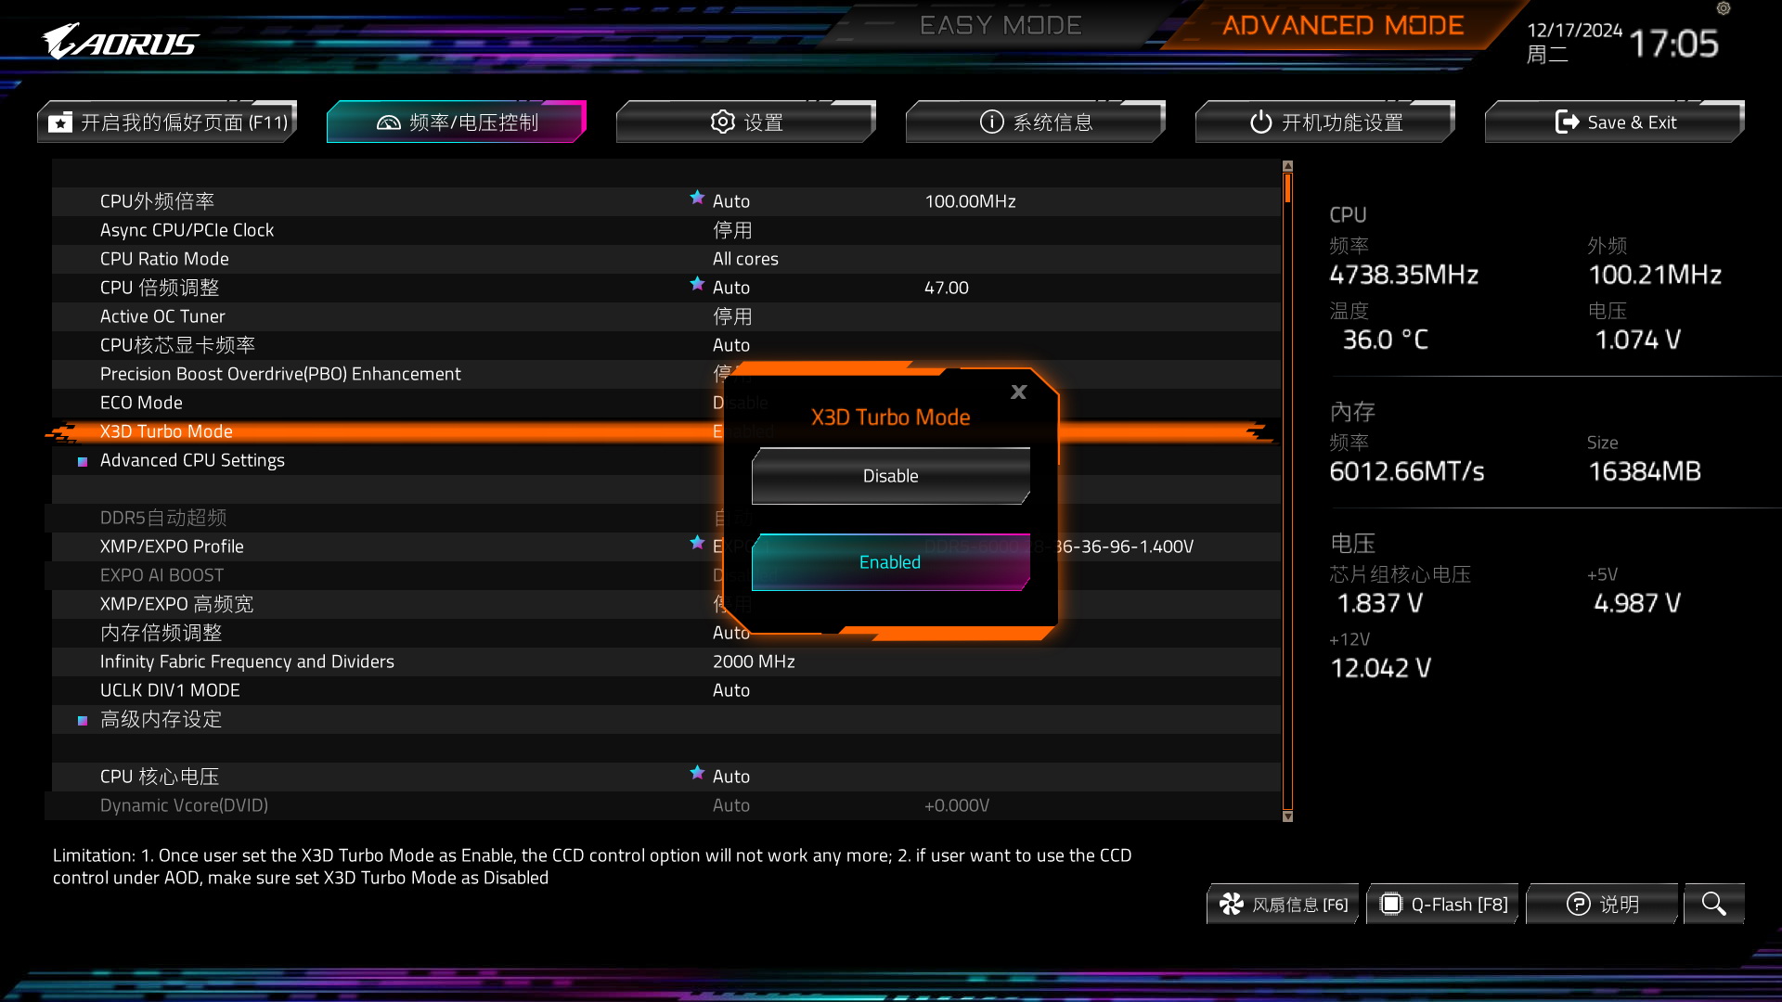
Task: Click the 100.00MHz base clock value
Action: [x=970, y=201]
